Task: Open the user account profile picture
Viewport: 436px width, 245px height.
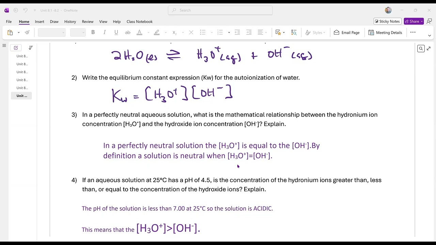Action: point(388,10)
